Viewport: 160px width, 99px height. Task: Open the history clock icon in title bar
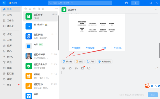coord(126,3)
